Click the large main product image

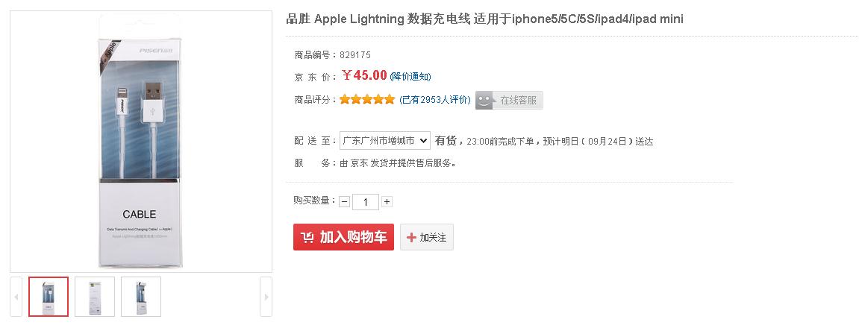[x=140, y=142]
